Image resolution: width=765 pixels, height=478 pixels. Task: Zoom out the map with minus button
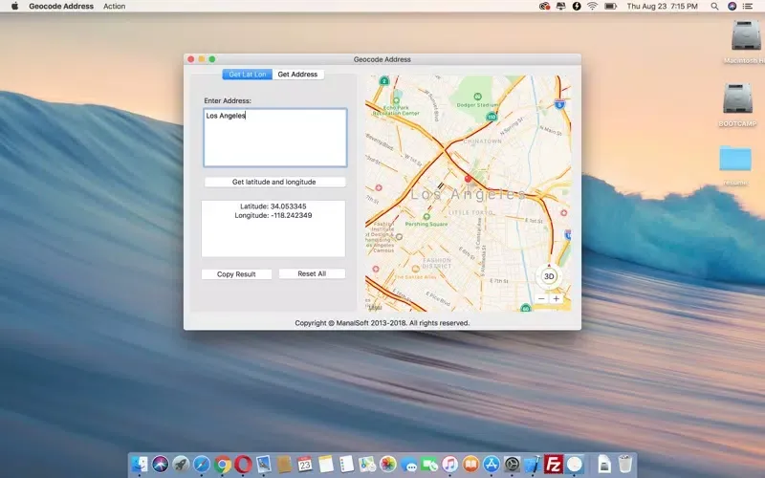pos(541,298)
